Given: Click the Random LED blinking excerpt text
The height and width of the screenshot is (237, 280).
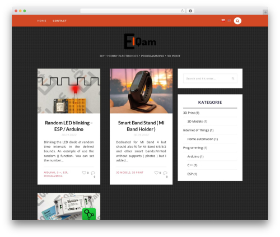Looking at the screenshot, I should (x=69, y=151).
